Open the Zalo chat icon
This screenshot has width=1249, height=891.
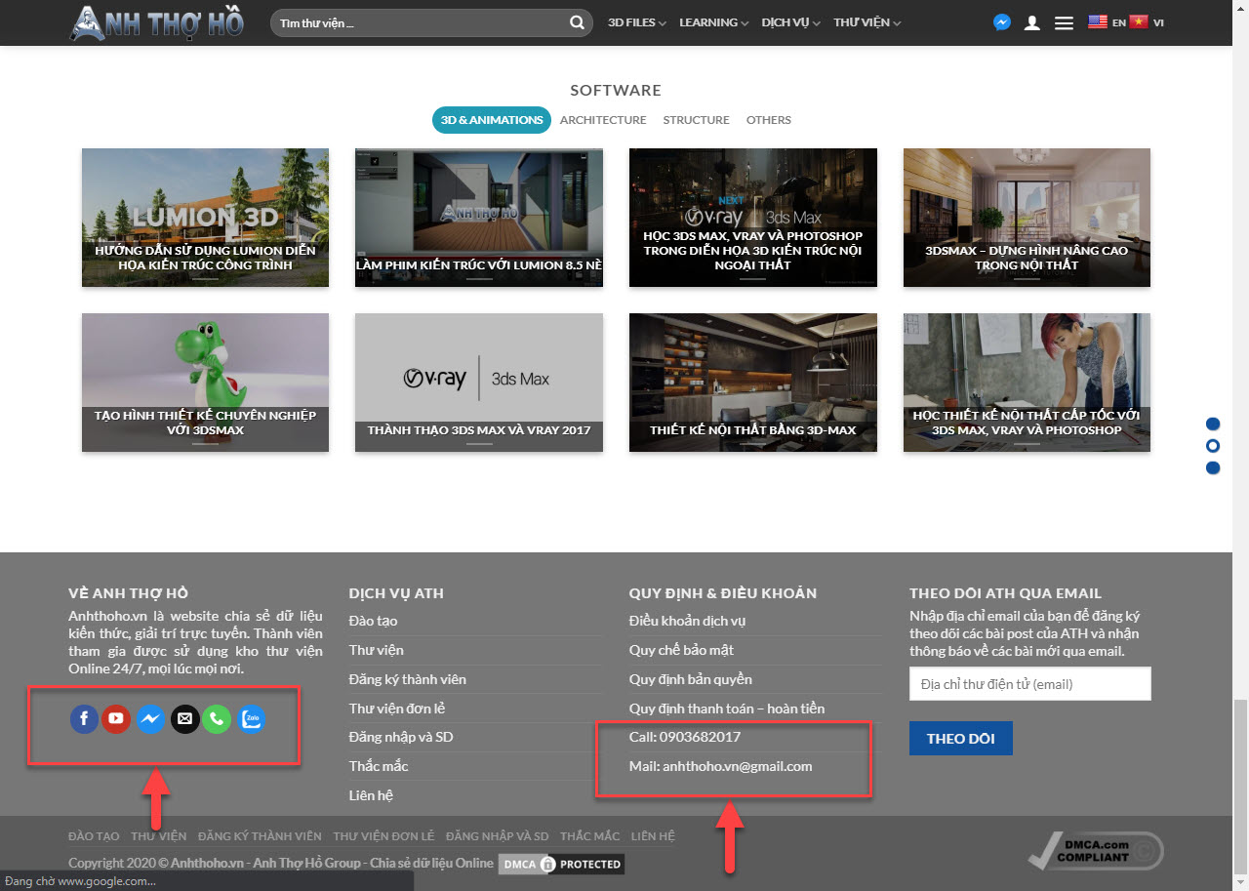252,719
